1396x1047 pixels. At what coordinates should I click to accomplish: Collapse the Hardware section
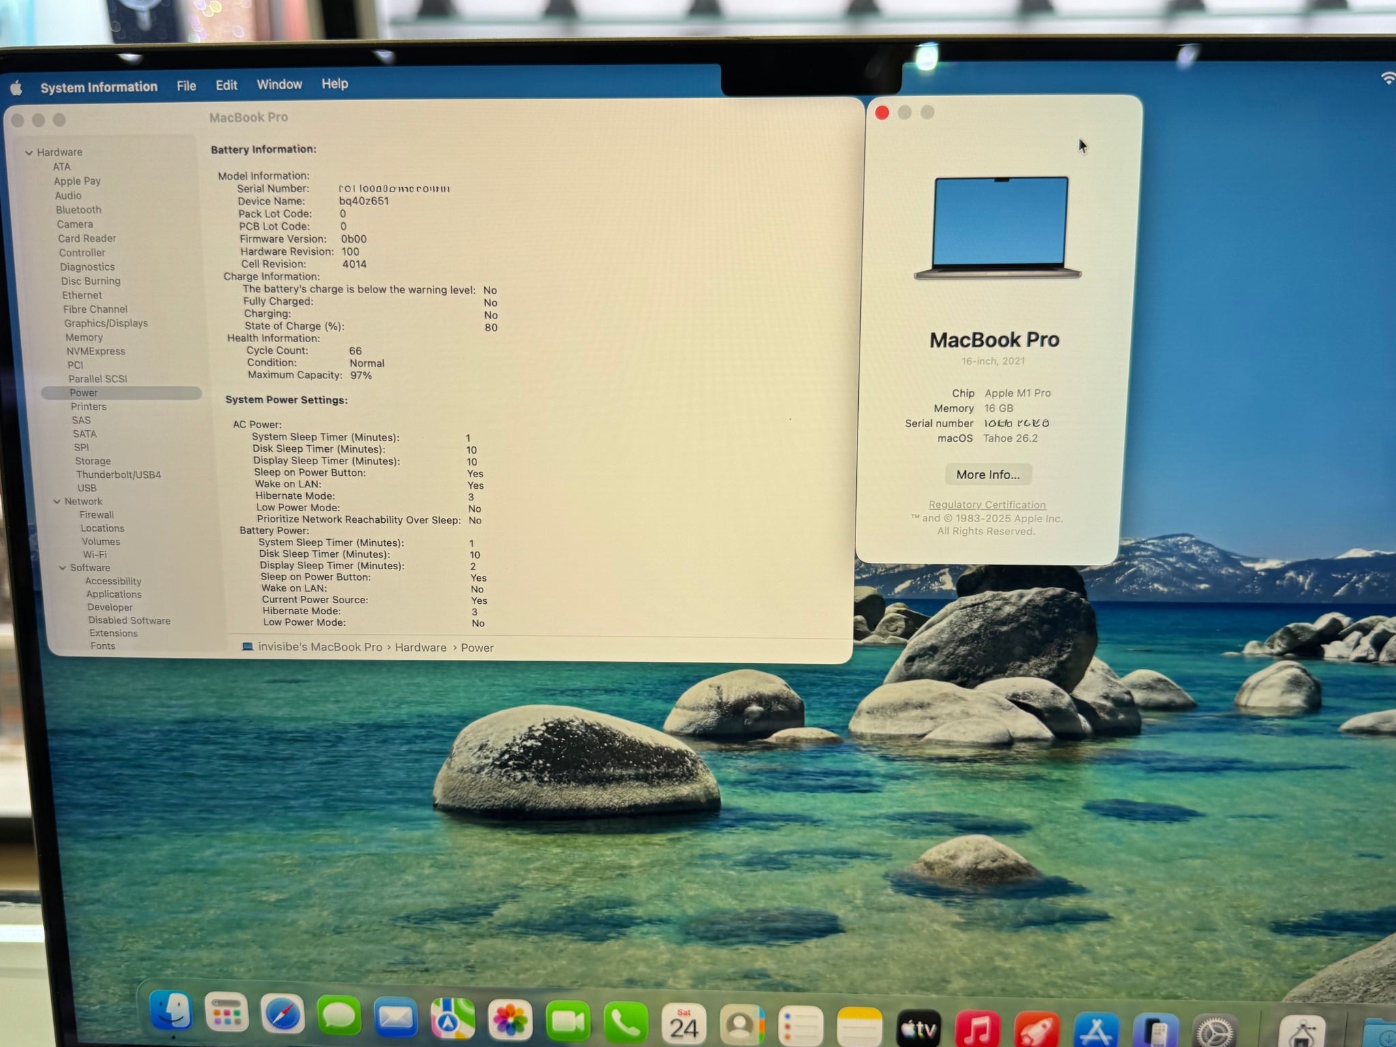[x=29, y=153]
